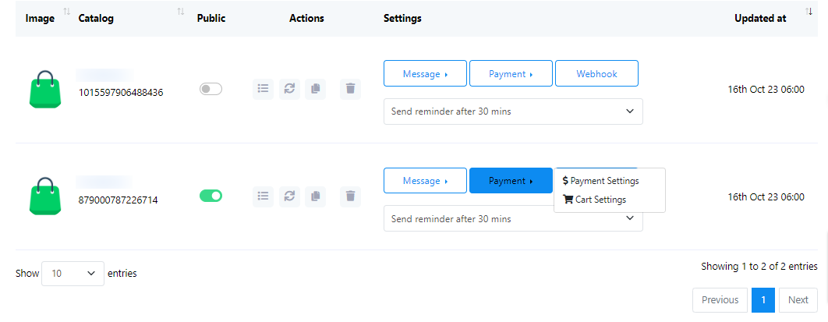Open the show entries count dropdown
The image size is (828, 322).
pyautogui.click(x=73, y=274)
